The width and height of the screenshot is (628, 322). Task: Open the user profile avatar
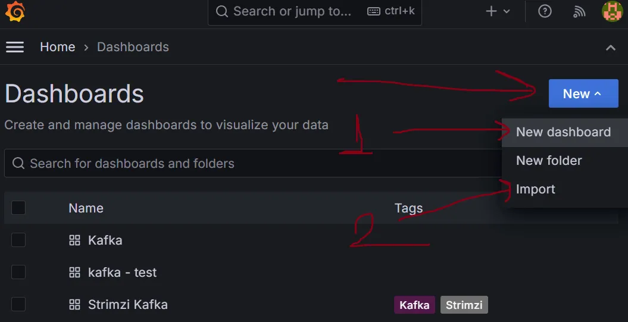[x=612, y=11]
